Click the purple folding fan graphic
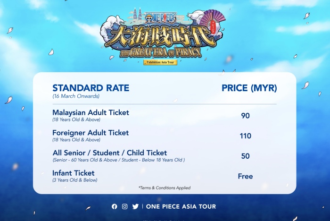The width and height of the screenshot is (330, 221). [213, 21]
